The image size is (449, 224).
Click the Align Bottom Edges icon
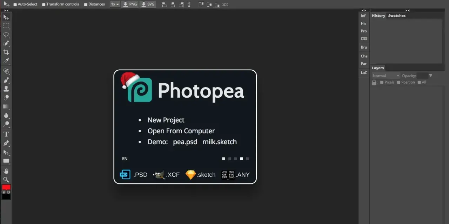coord(217,5)
